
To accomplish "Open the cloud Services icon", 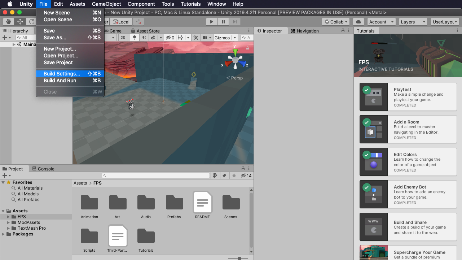I will 358,22.
